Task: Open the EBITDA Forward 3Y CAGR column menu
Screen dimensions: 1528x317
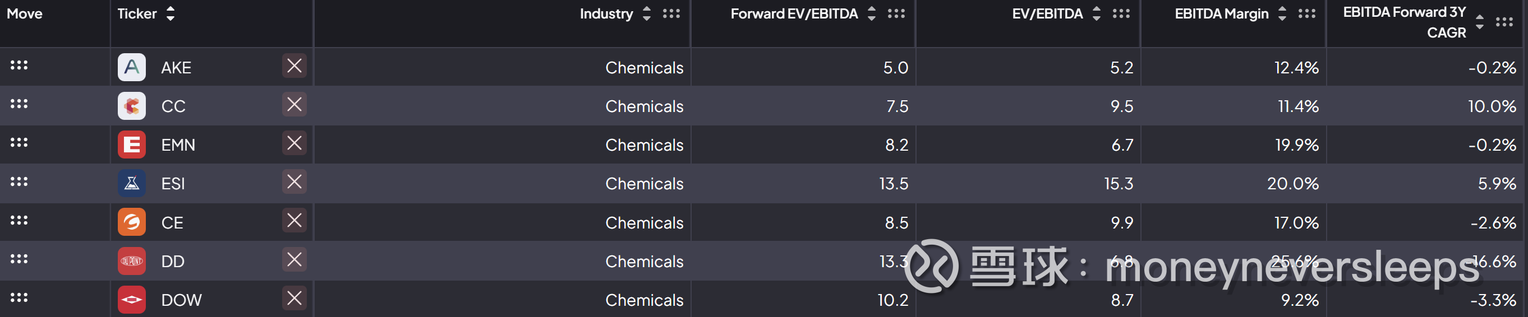Action: (1504, 22)
